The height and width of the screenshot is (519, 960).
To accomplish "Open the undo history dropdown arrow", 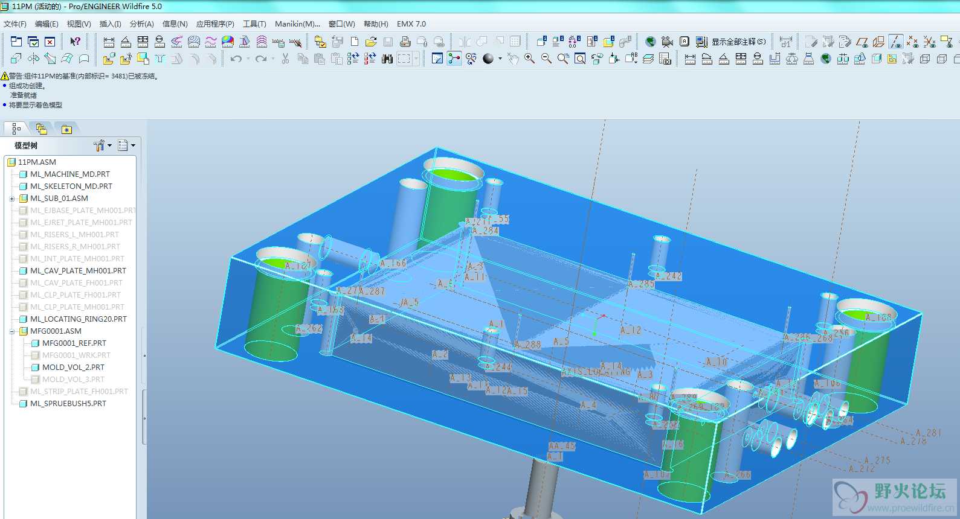I will click(248, 59).
